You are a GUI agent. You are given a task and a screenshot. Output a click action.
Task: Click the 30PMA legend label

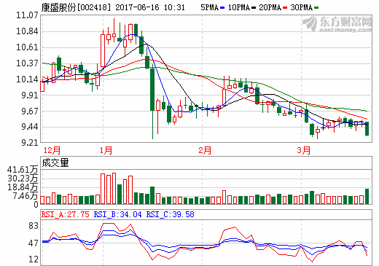pos(302,7)
